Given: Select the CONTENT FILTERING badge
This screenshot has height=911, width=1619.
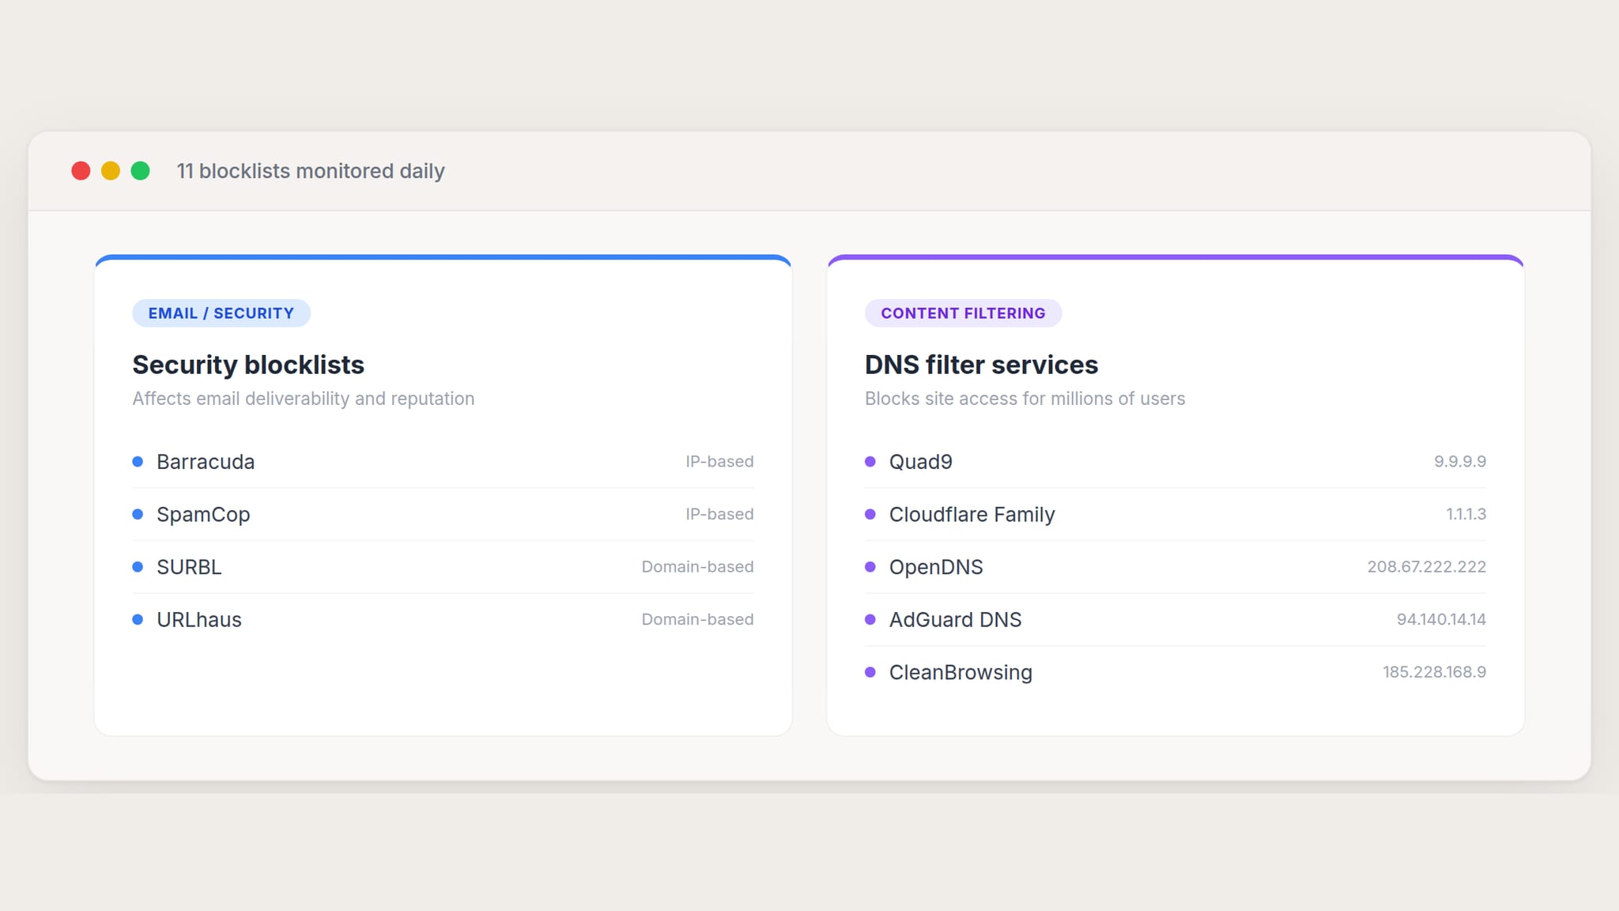Looking at the screenshot, I should 963,313.
